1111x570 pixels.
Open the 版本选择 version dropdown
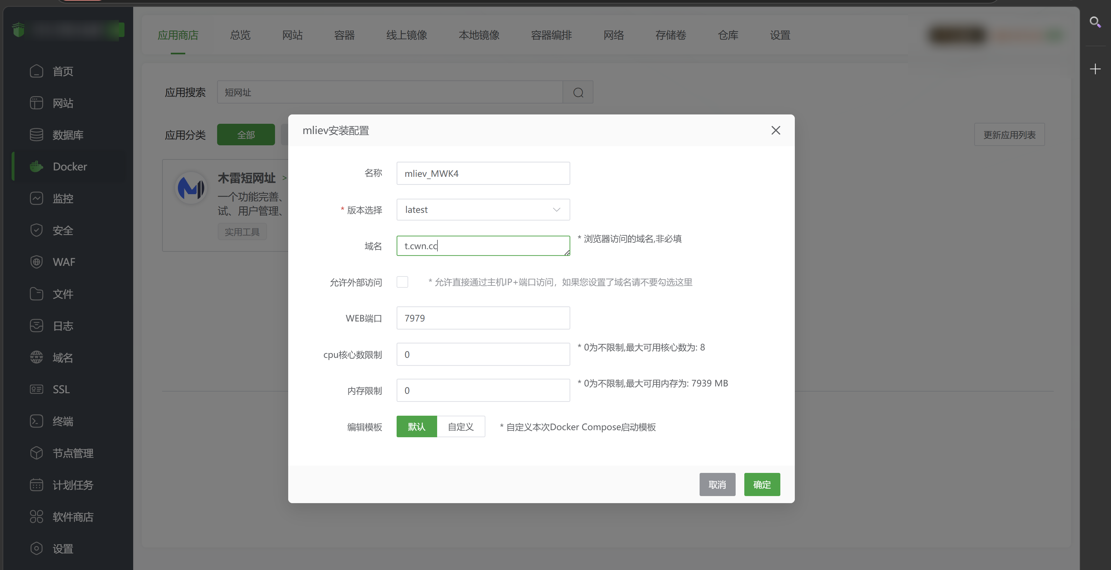[x=482, y=210]
